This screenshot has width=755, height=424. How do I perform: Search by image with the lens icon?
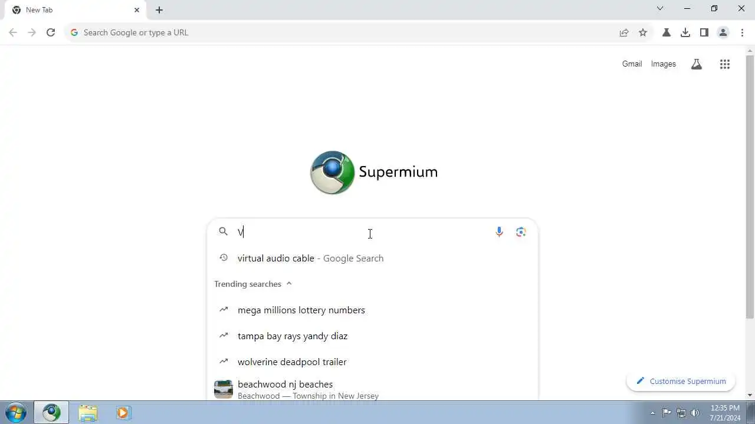tap(521, 232)
